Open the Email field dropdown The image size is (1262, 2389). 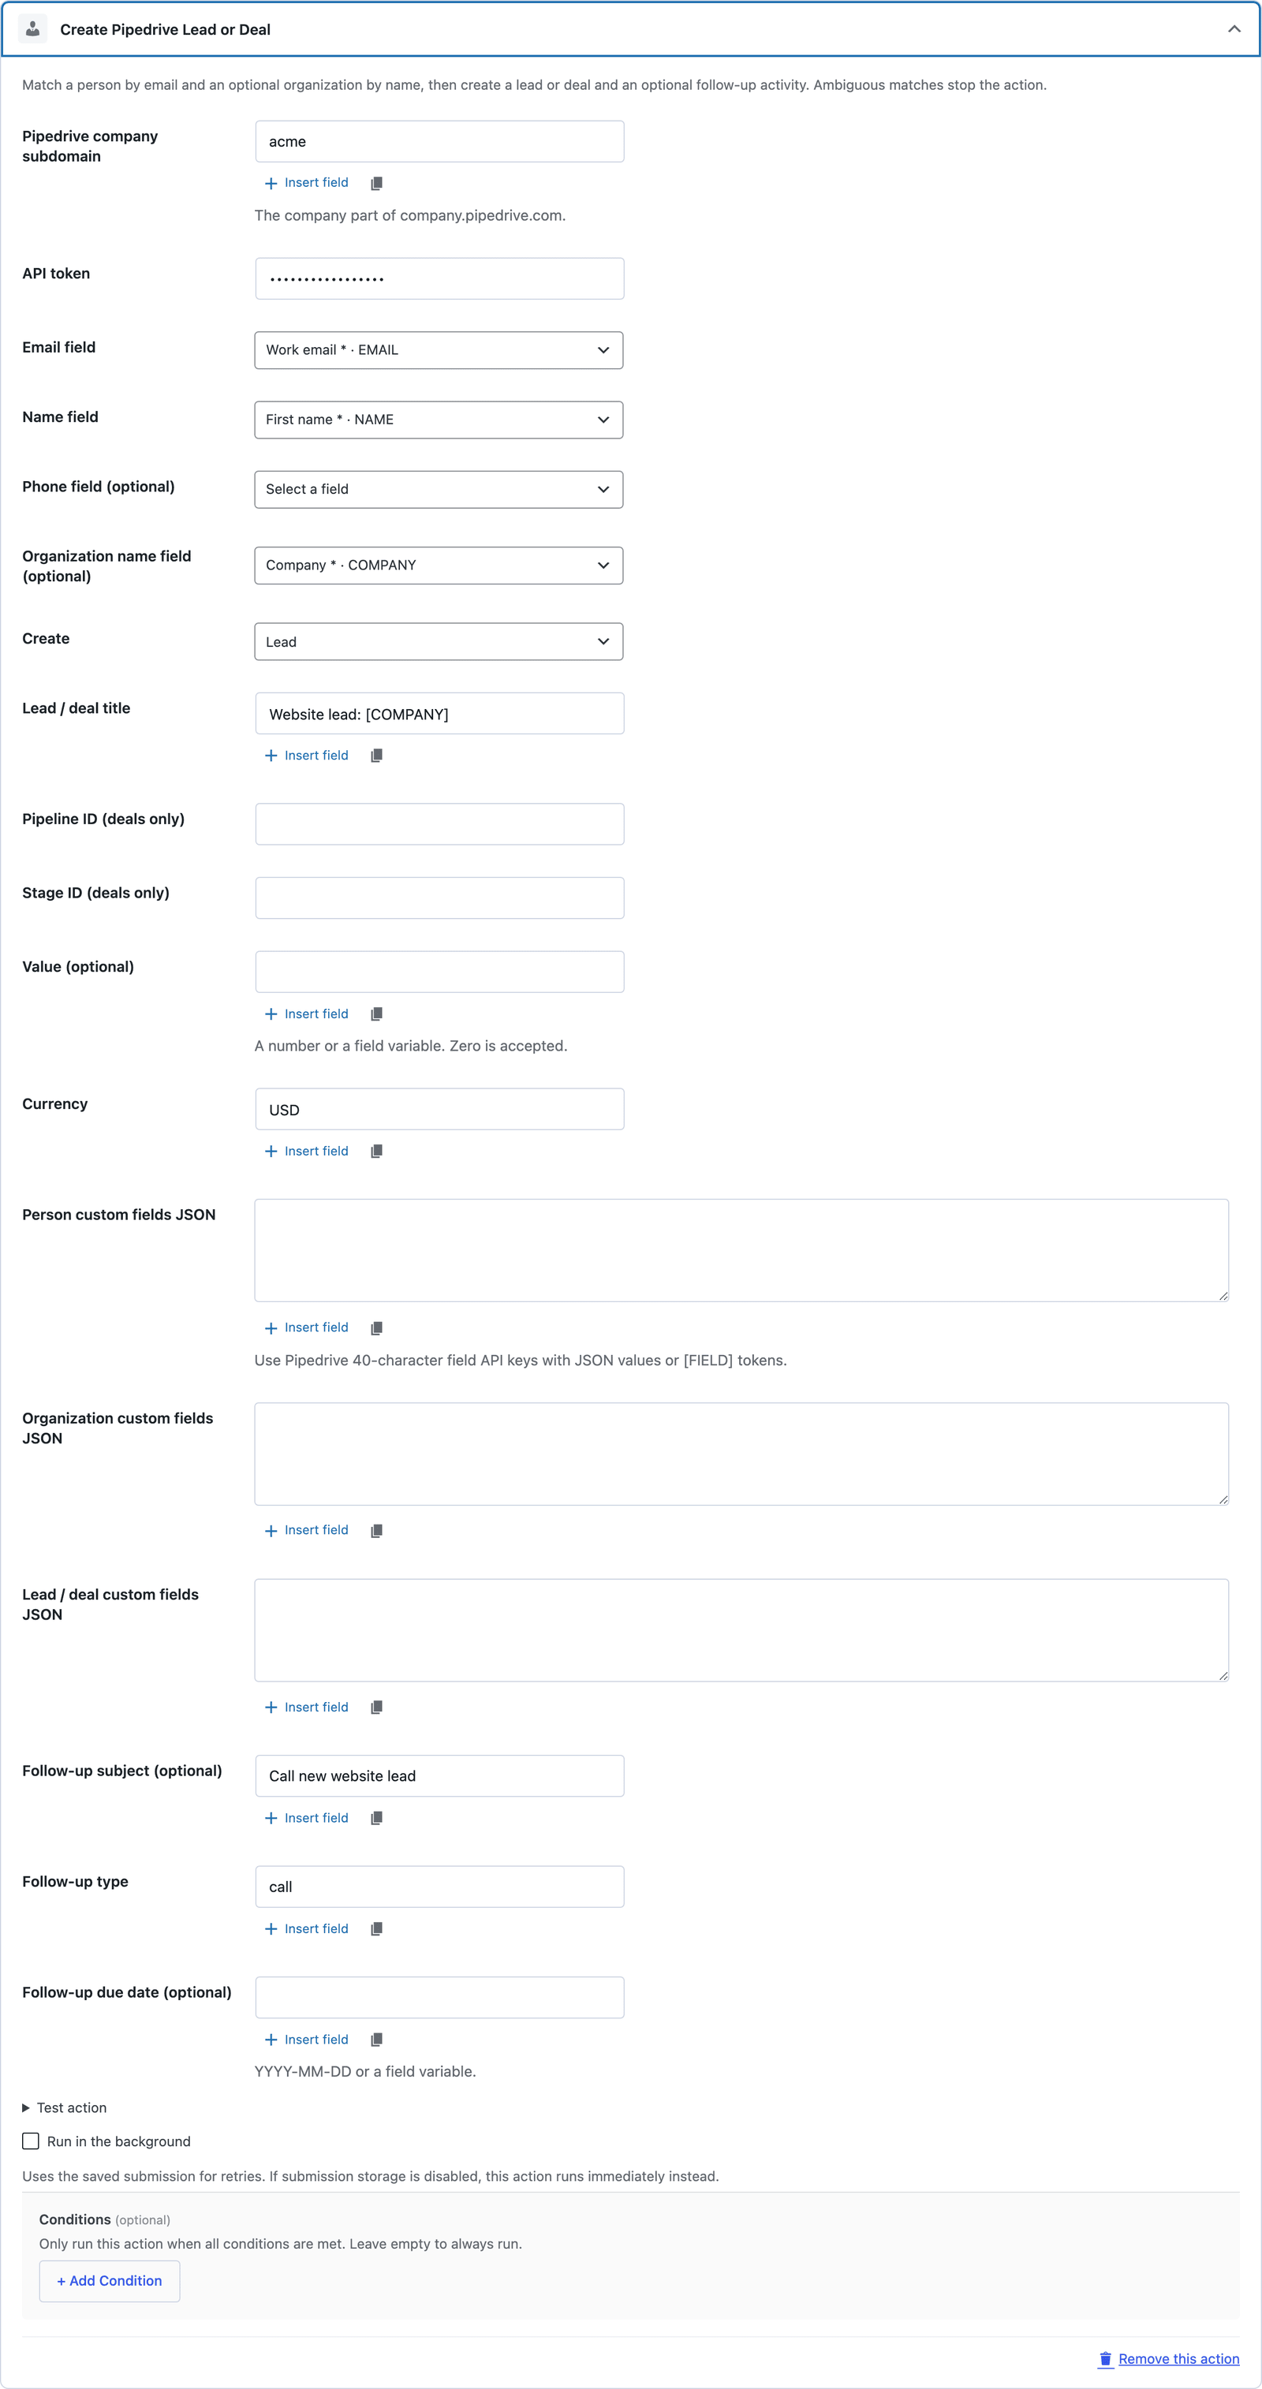pos(439,349)
